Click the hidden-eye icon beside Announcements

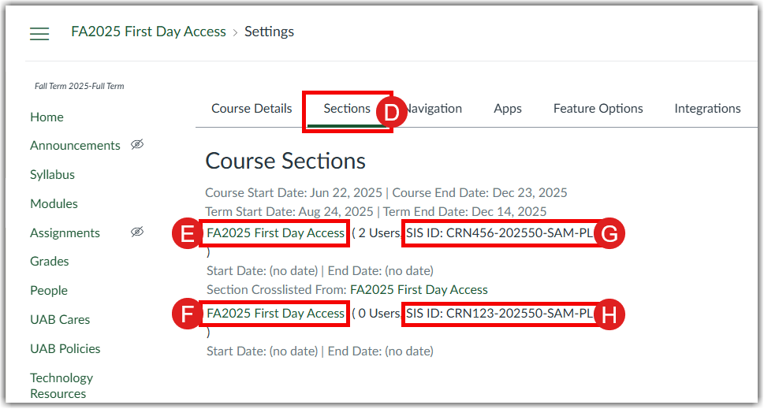(137, 145)
